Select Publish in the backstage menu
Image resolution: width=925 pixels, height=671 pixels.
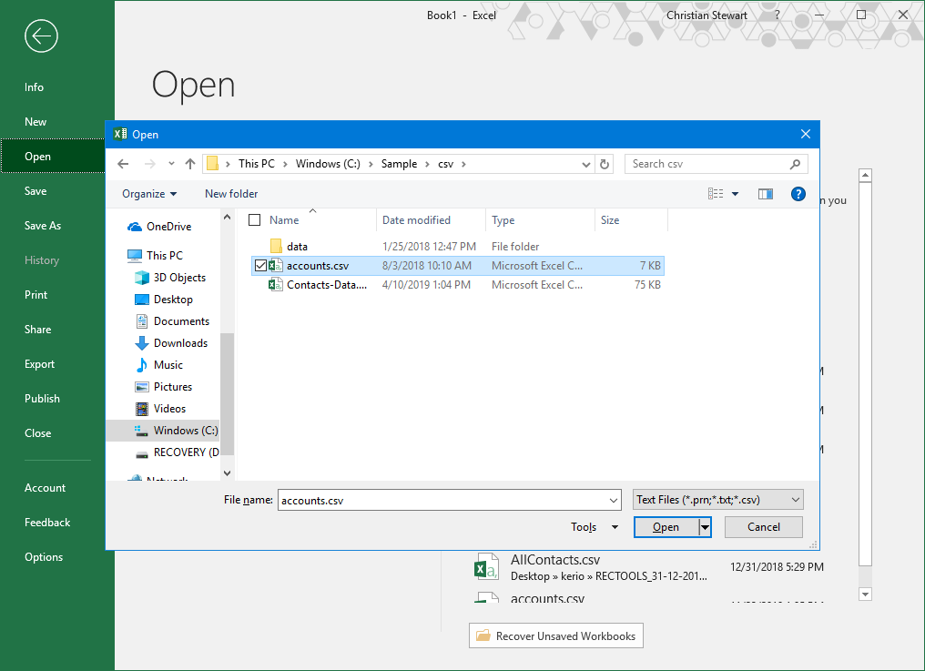(x=42, y=399)
